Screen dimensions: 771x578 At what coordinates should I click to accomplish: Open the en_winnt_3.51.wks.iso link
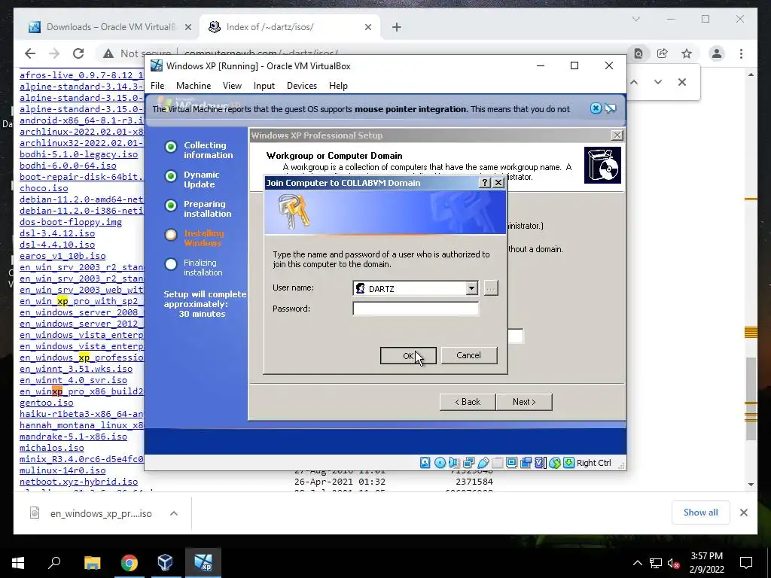pos(76,369)
